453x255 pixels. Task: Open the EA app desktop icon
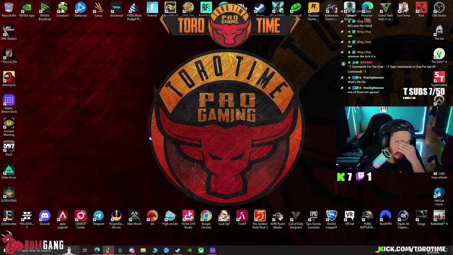coord(152,218)
